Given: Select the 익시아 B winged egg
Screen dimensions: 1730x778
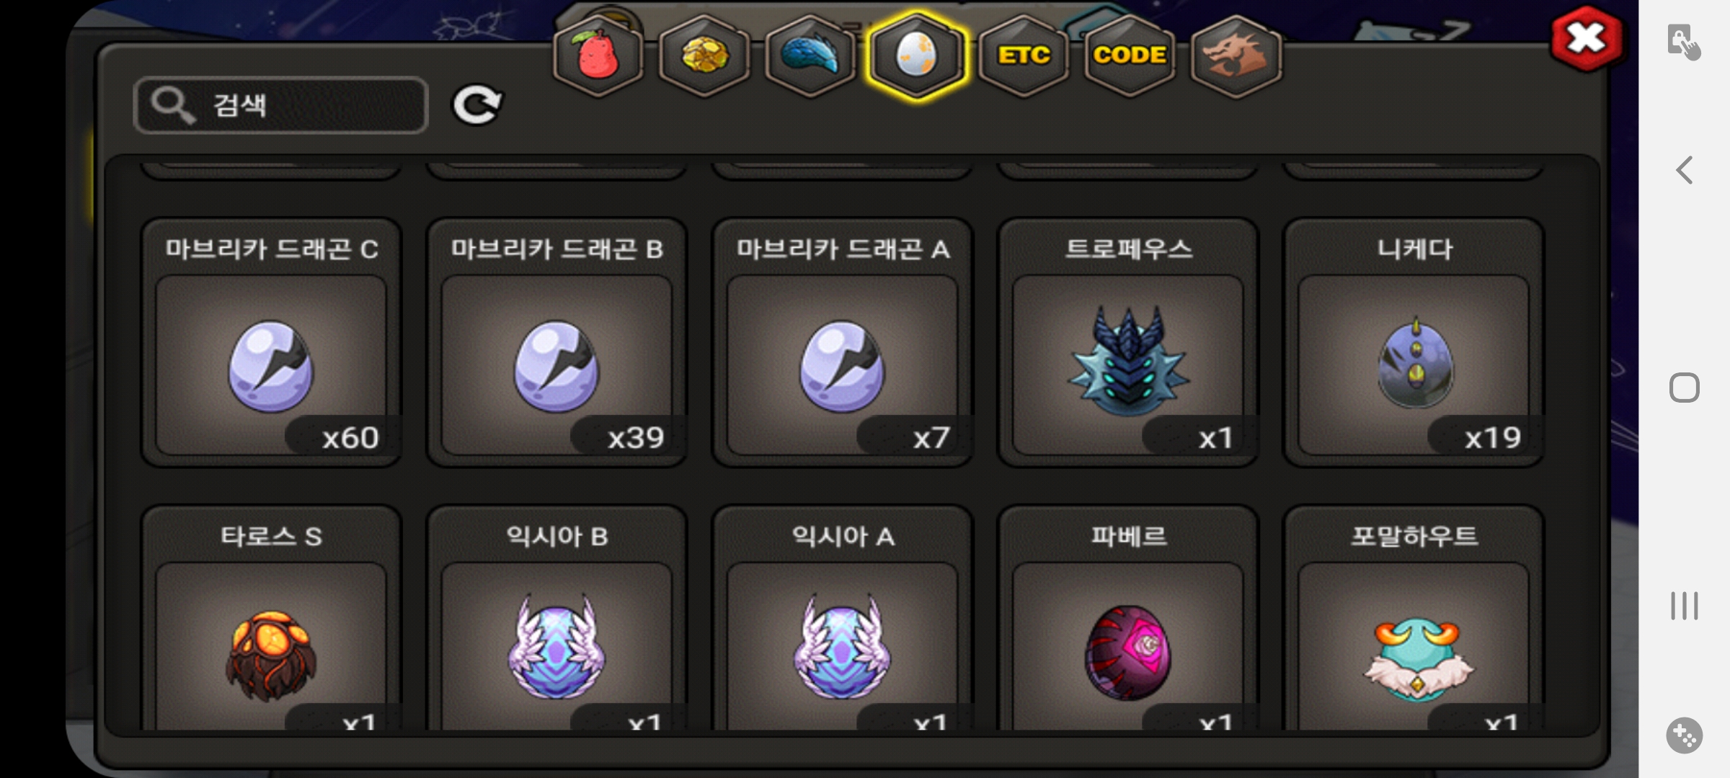Looking at the screenshot, I should coord(556,620).
